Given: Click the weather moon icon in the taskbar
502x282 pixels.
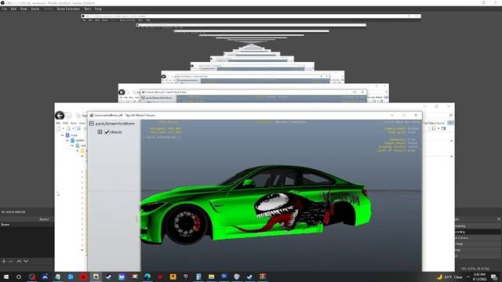Looking at the screenshot, I should click(440, 277).
